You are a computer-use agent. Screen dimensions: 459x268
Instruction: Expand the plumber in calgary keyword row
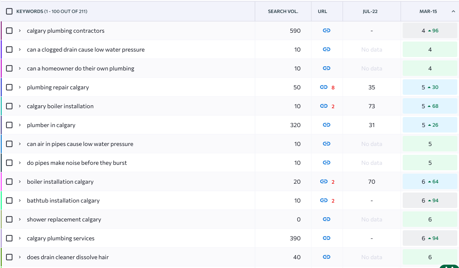(x=20, y=125)
